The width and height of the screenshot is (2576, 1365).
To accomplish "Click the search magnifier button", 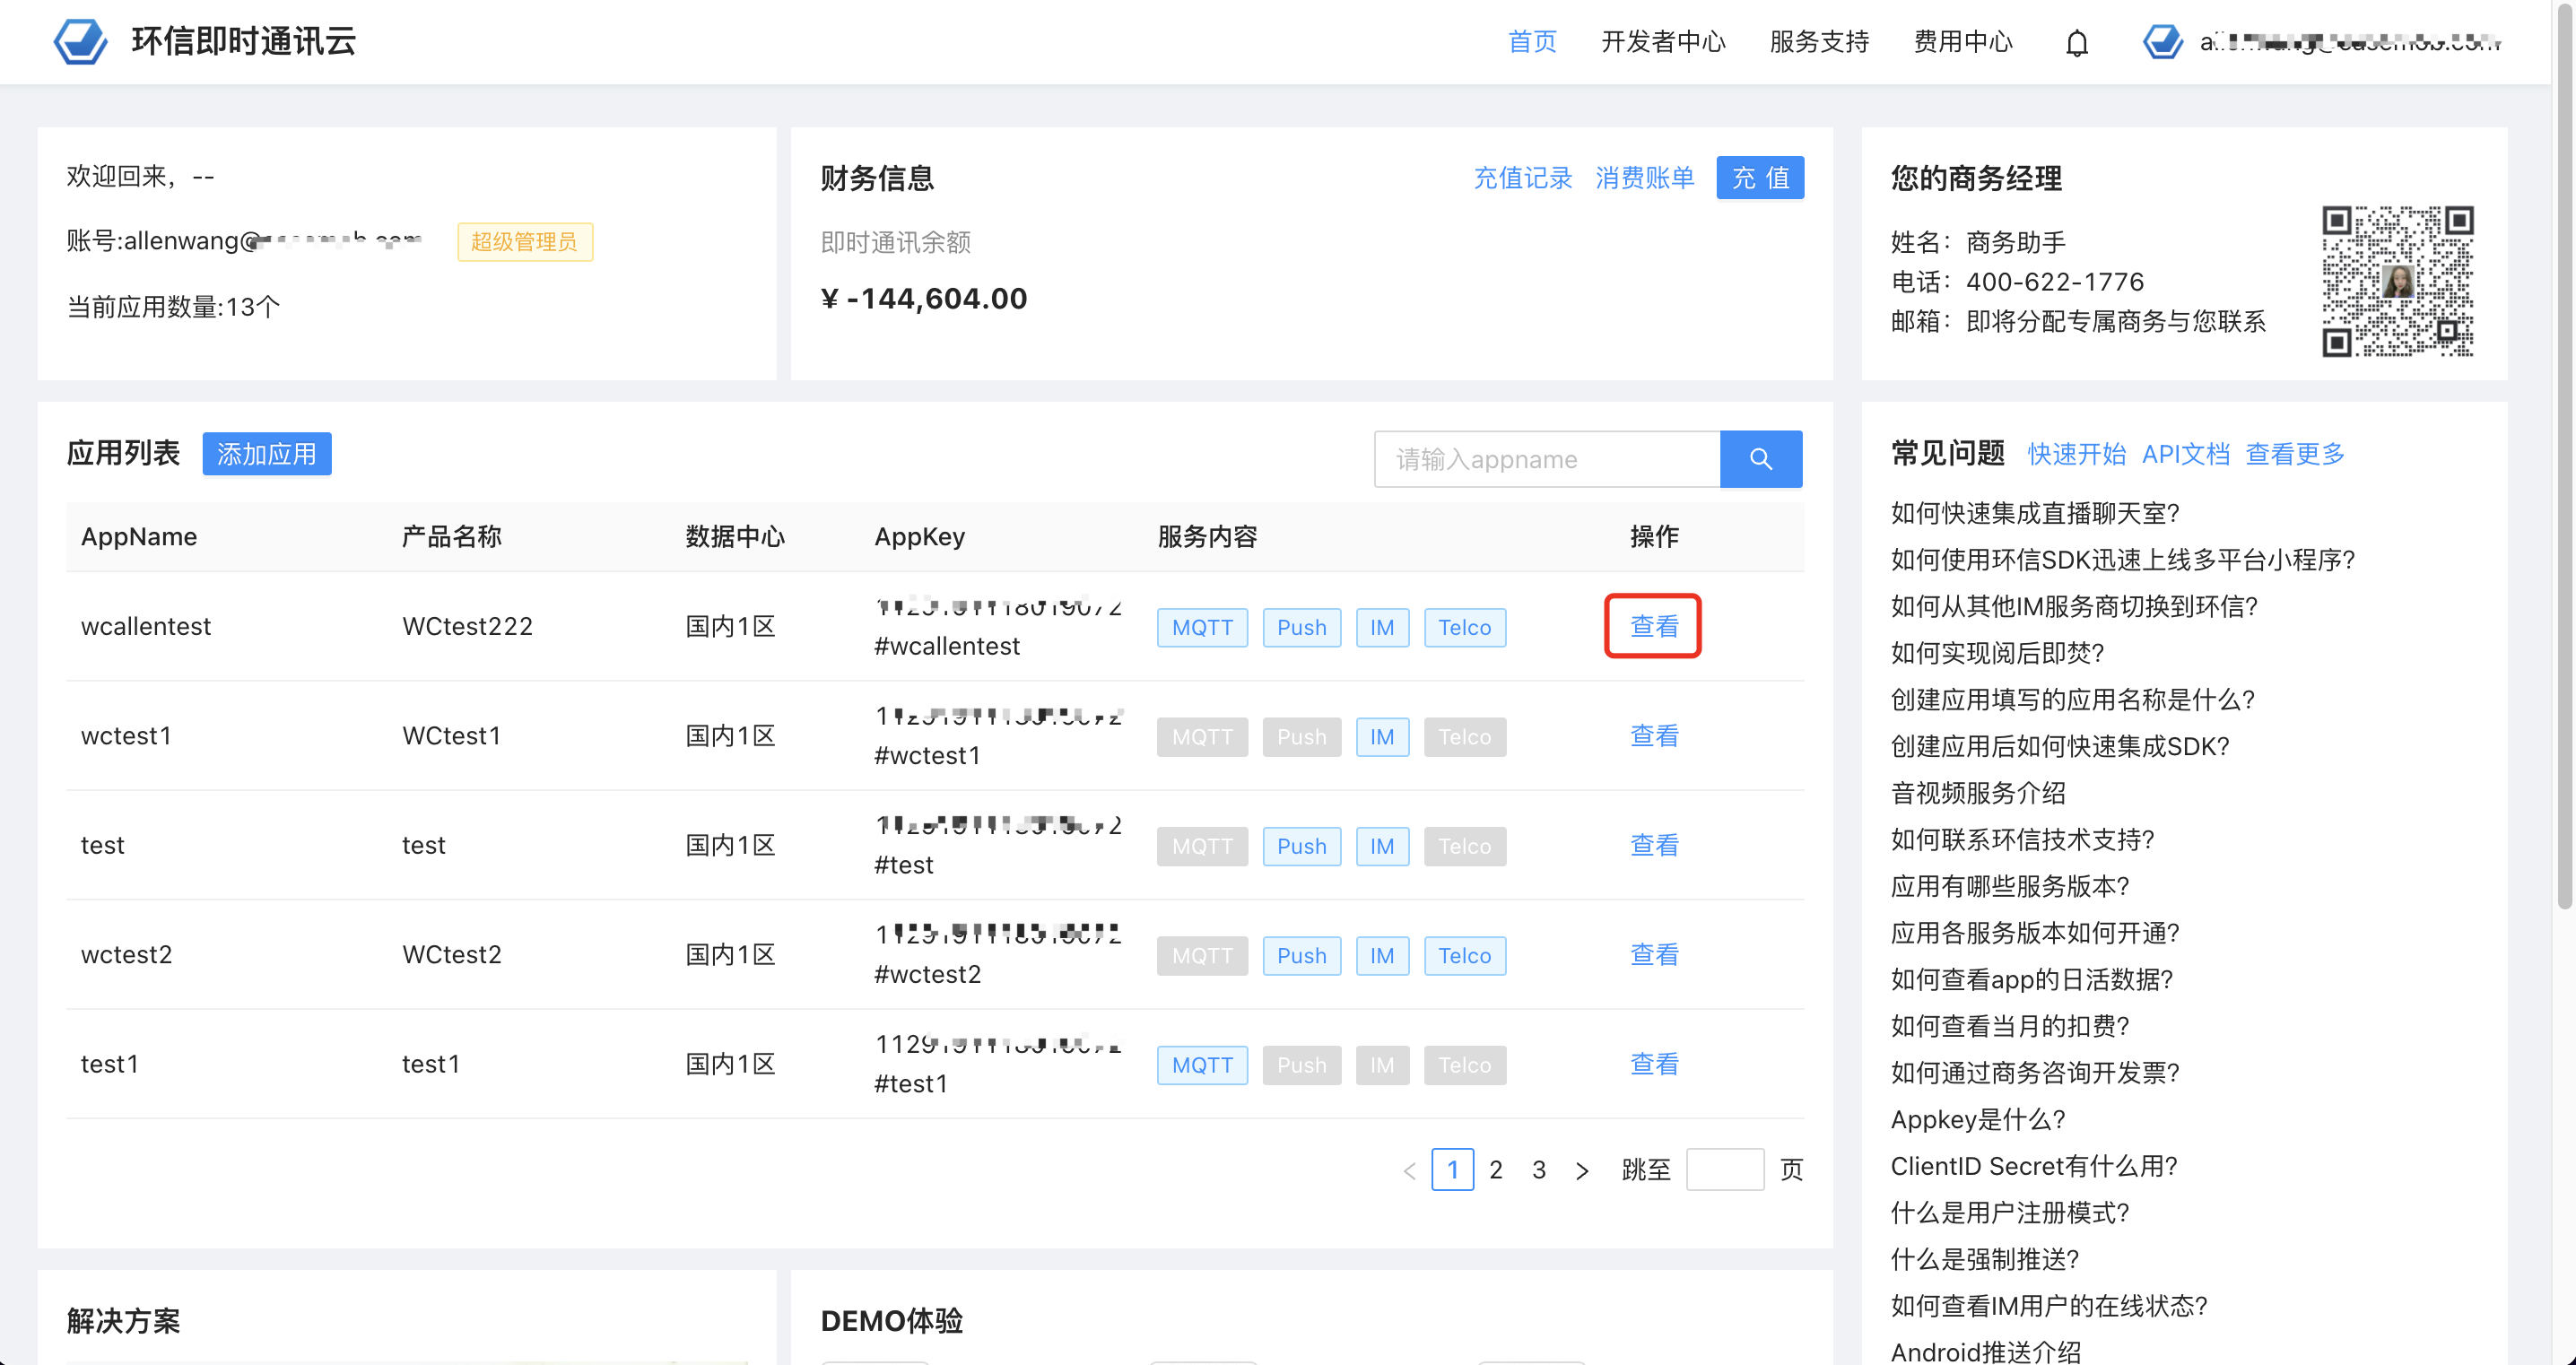I will click(1761, 459).
